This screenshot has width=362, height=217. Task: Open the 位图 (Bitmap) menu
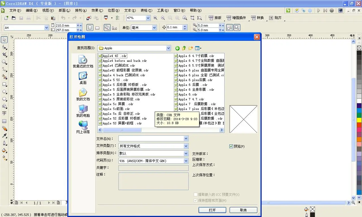[x=114, y=10]
